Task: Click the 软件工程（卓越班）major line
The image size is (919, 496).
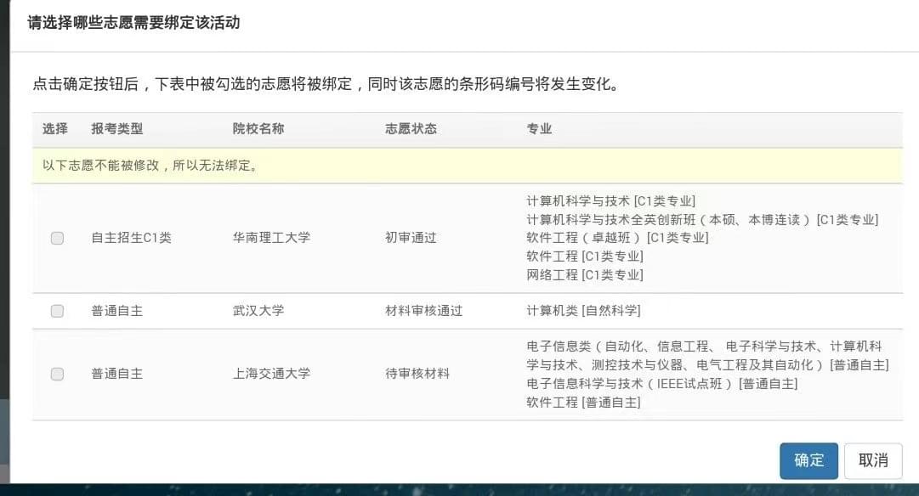Action: click(617, 238)
